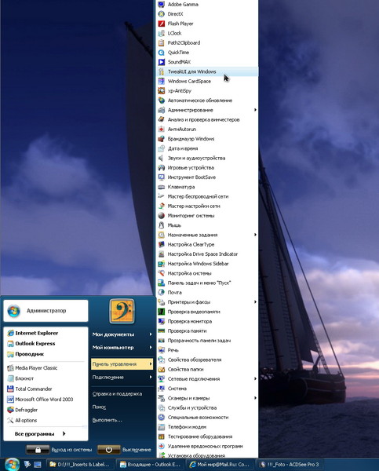Open Телефон и модем icon
This screenshot has width=379, height=471.
pyautogui.click(x=162, y=427)
